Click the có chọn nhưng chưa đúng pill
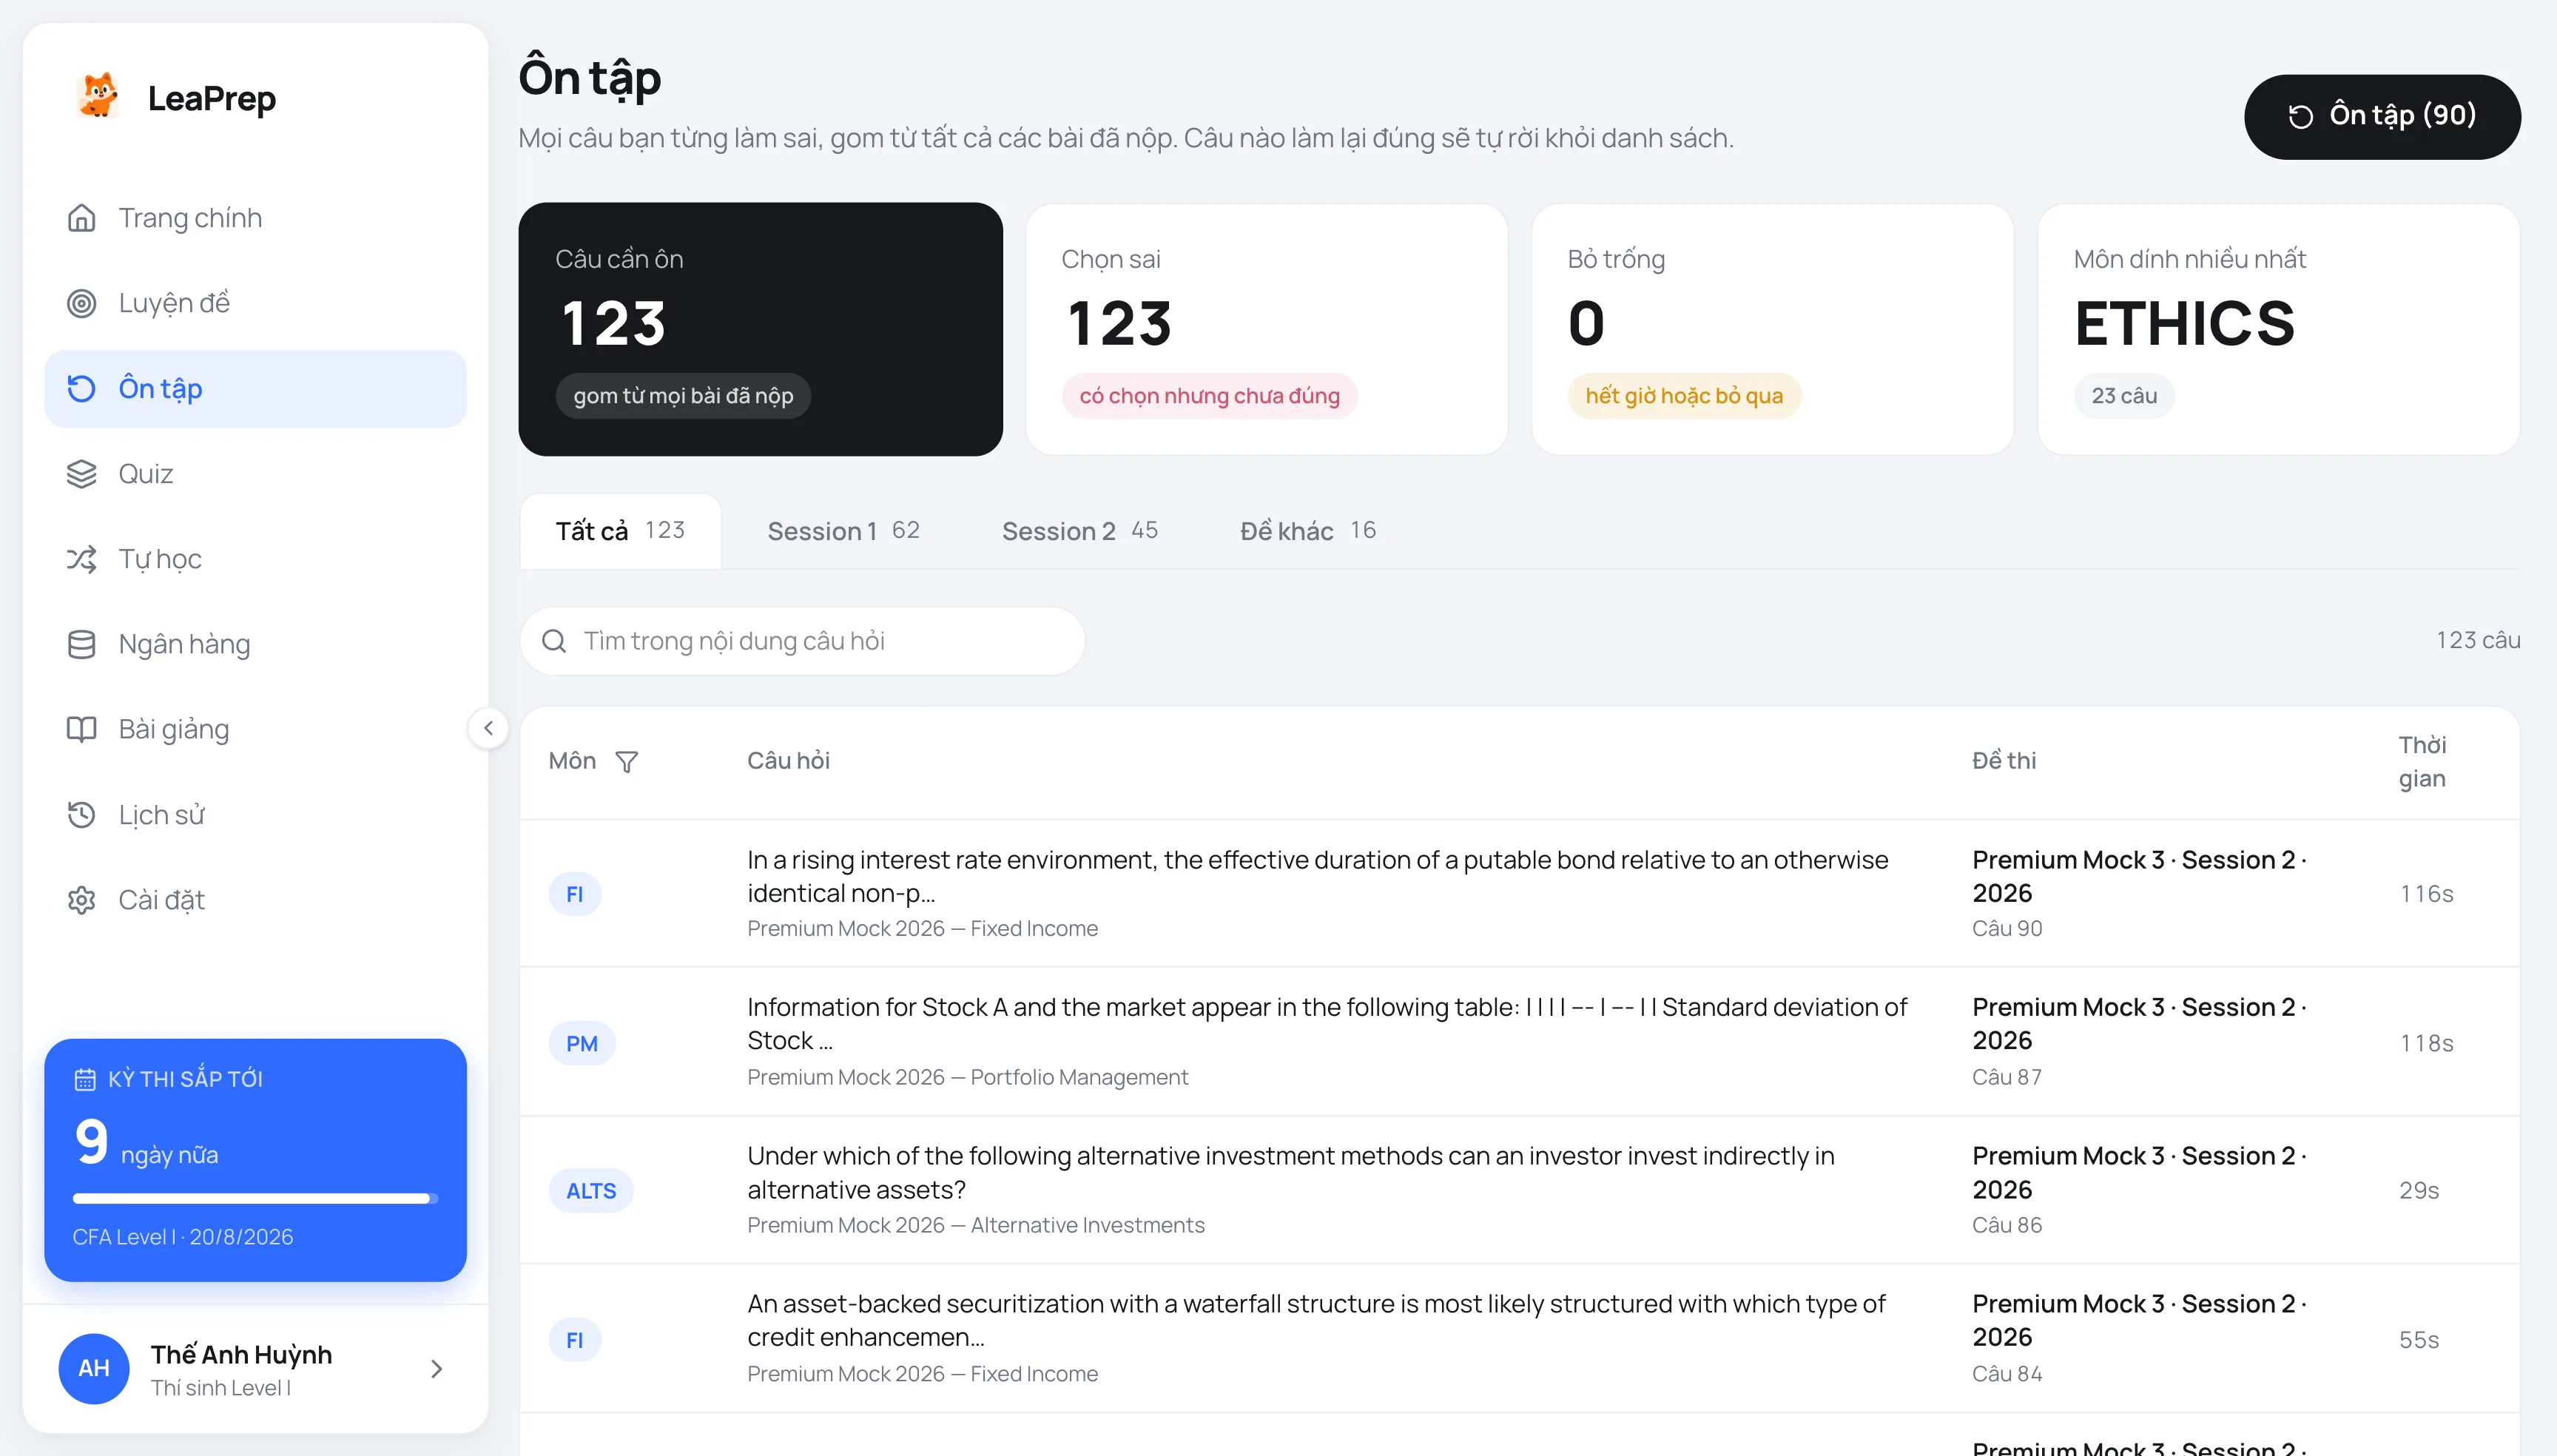The width and height of the screenshot is (2557, 1456). coord(1209,396)
